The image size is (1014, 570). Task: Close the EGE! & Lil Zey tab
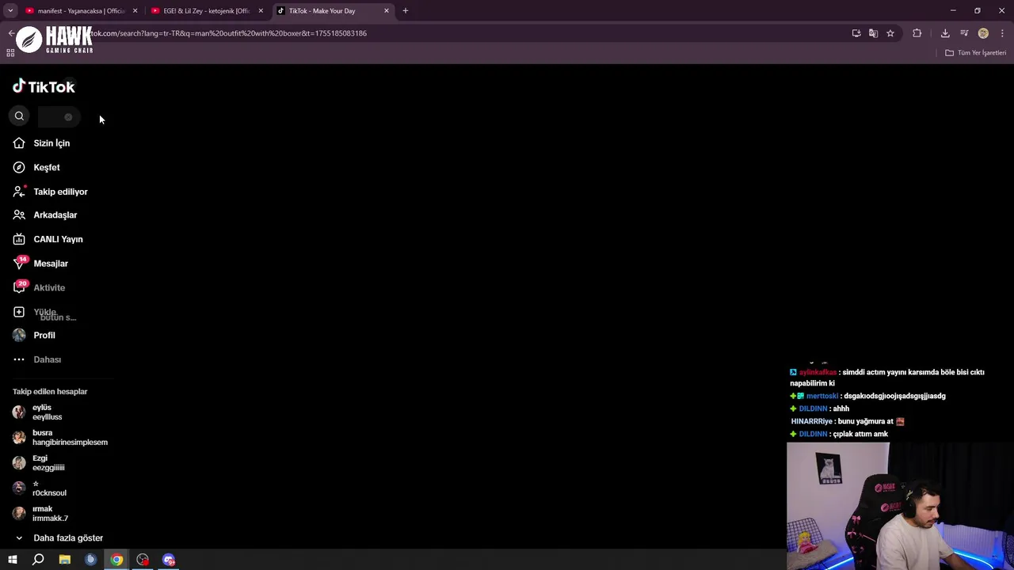(x=261, y=11)
